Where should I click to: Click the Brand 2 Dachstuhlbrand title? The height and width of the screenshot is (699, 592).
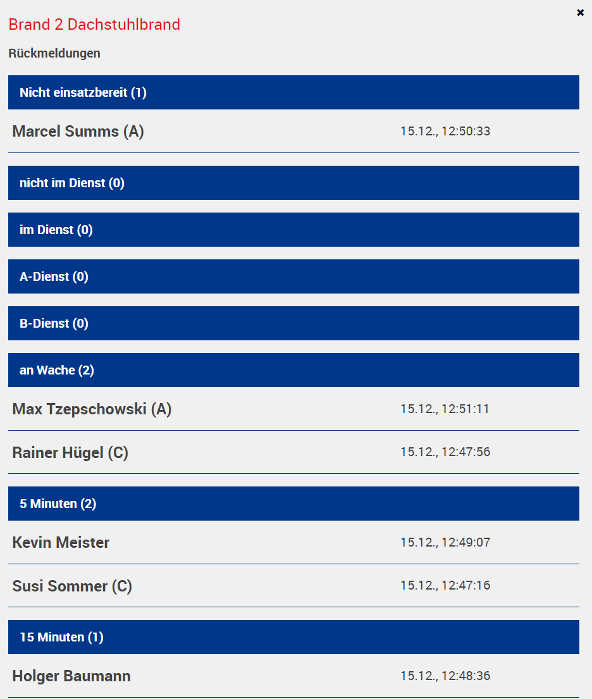coord(94,25)
